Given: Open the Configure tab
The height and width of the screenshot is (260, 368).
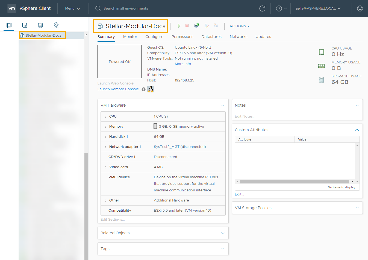Looking at the screenshot, I should click(x=154, y=37).
